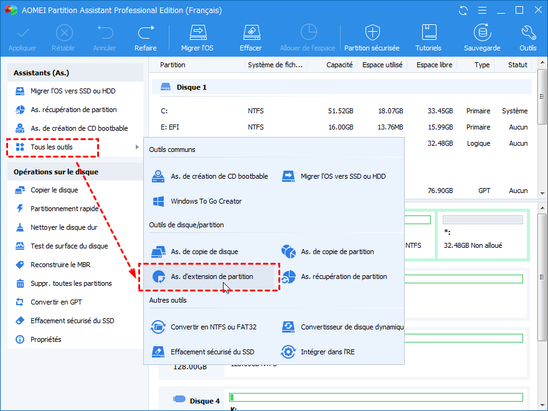Image resolution: width=548 pixels, height=411 pixels.
Task: Select the Disque 1 header row
Action: 342,87
